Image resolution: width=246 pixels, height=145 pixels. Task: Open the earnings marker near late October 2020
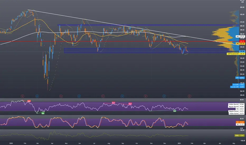[145, 96]
